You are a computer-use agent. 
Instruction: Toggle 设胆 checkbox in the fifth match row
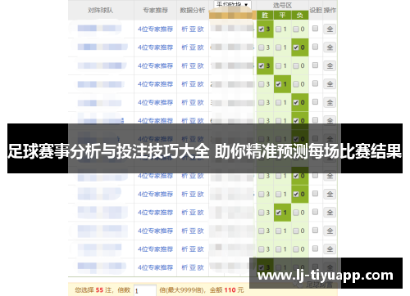315,101
